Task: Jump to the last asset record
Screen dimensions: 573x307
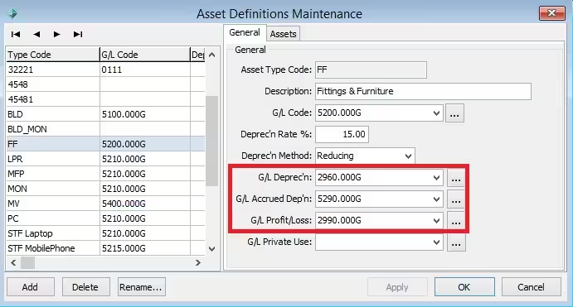Action: click(78, 34)
